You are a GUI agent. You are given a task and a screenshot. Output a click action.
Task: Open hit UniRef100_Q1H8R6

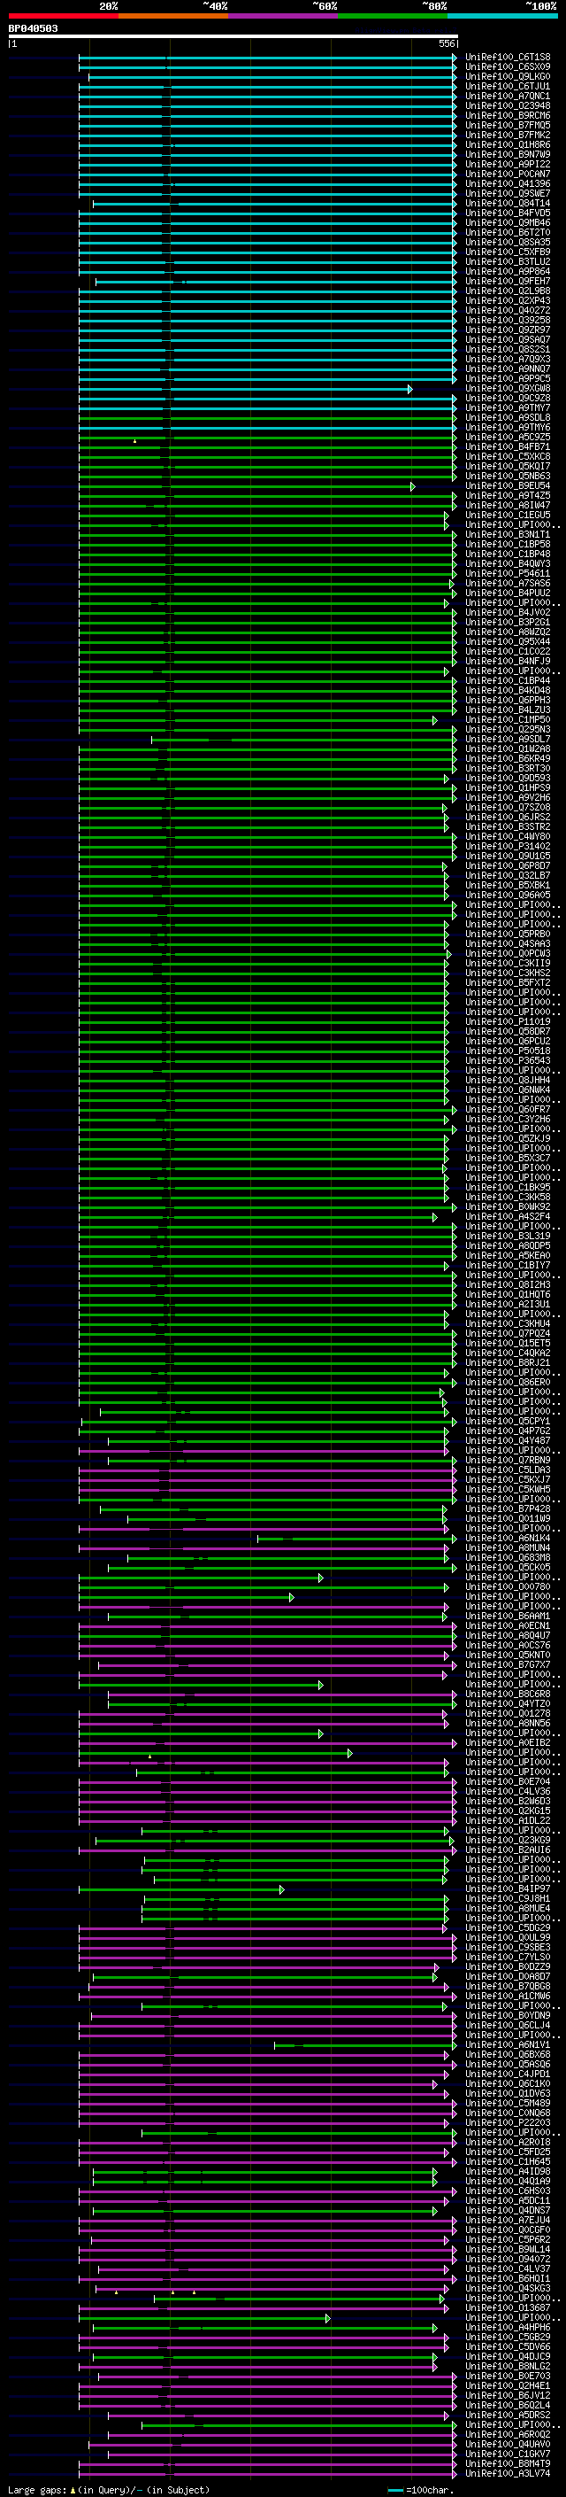click(508, 144)
